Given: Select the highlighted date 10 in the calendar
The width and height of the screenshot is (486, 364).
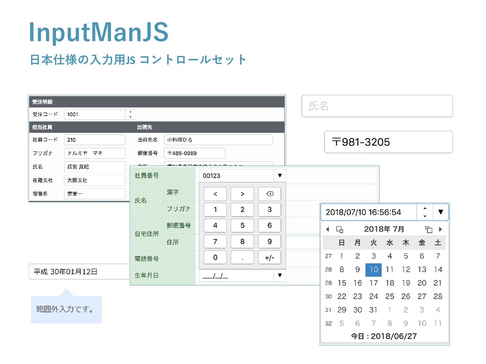Looking at the screenshot, I should [x=374, y=270].
